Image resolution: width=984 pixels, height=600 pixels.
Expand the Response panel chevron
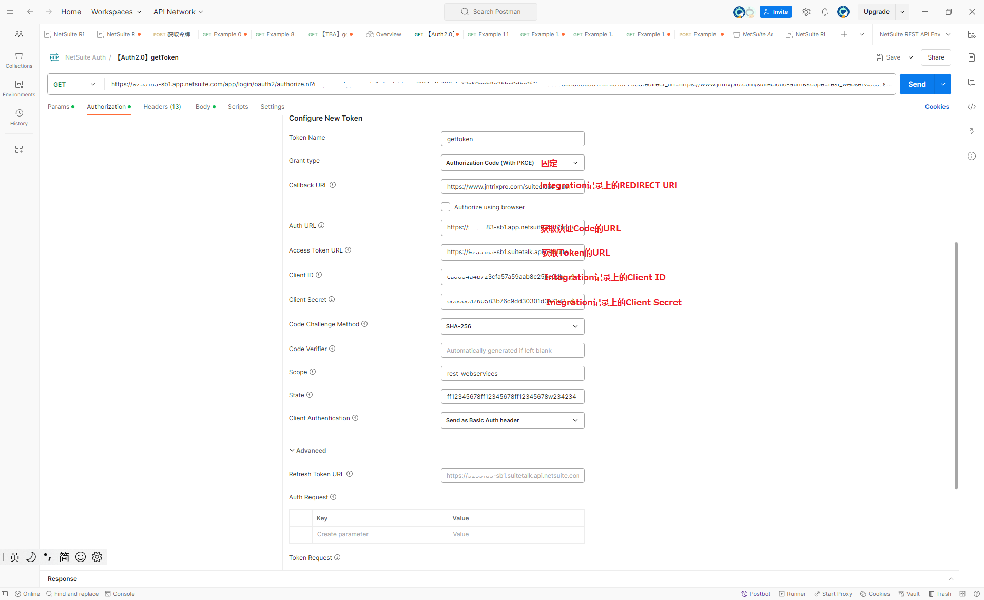(x=951, y=579)
